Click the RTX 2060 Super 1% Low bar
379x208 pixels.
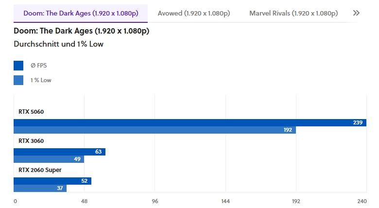pyautogui.click(x=40, y=189)
